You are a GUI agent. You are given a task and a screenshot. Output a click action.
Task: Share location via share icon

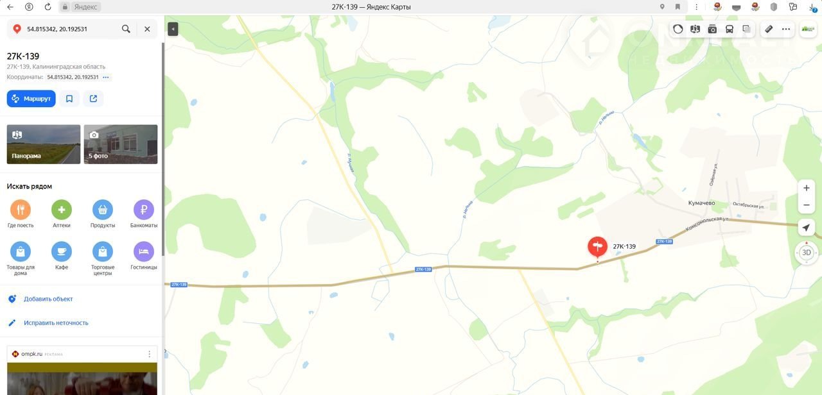coord(94,99)
